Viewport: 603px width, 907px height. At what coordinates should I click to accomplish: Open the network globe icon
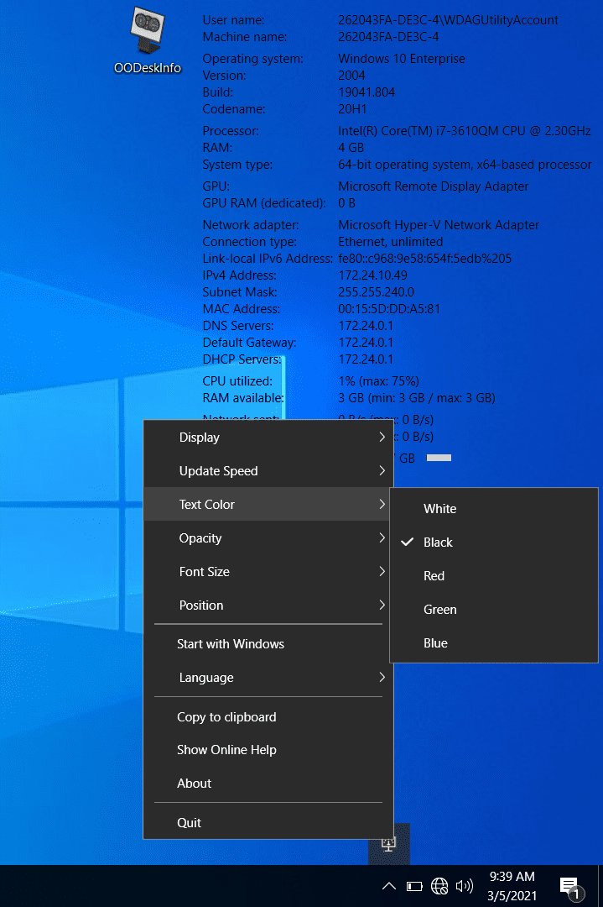click(439, 886)
